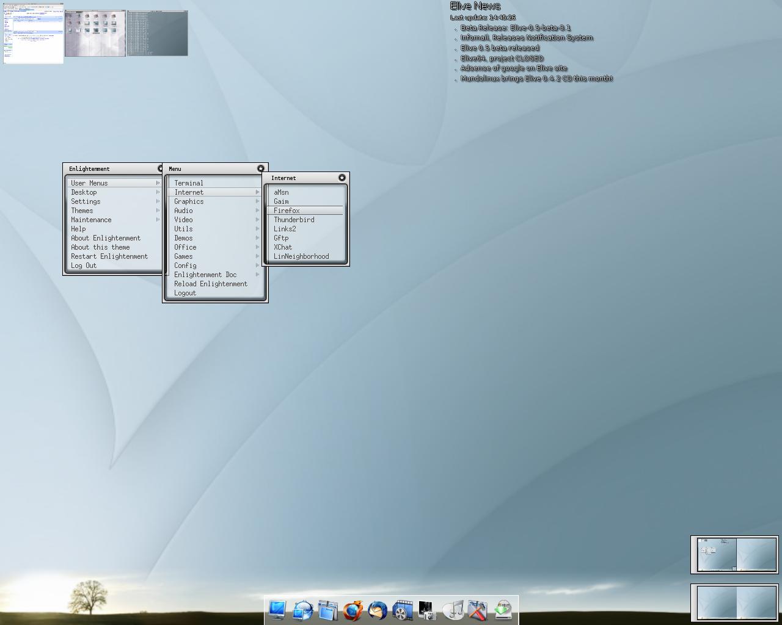Open the Infomail, Releases Notification System item
The height and width of the screenshot is (625, 782).
point(527,37)
